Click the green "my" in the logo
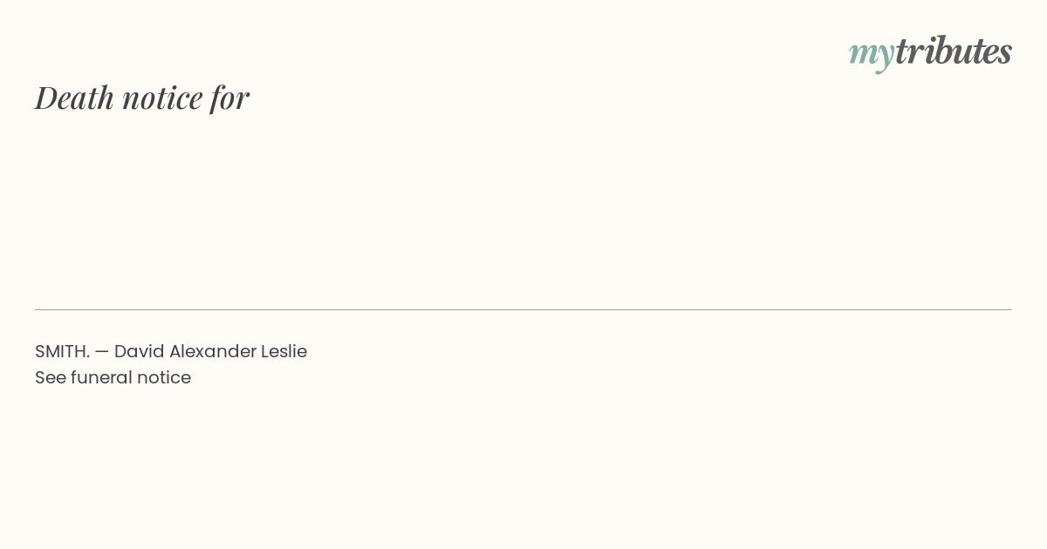The image size is (1047, 549). [x=872, y=56]
